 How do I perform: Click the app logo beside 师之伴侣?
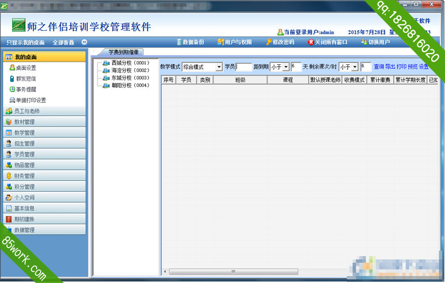point(19,25)
